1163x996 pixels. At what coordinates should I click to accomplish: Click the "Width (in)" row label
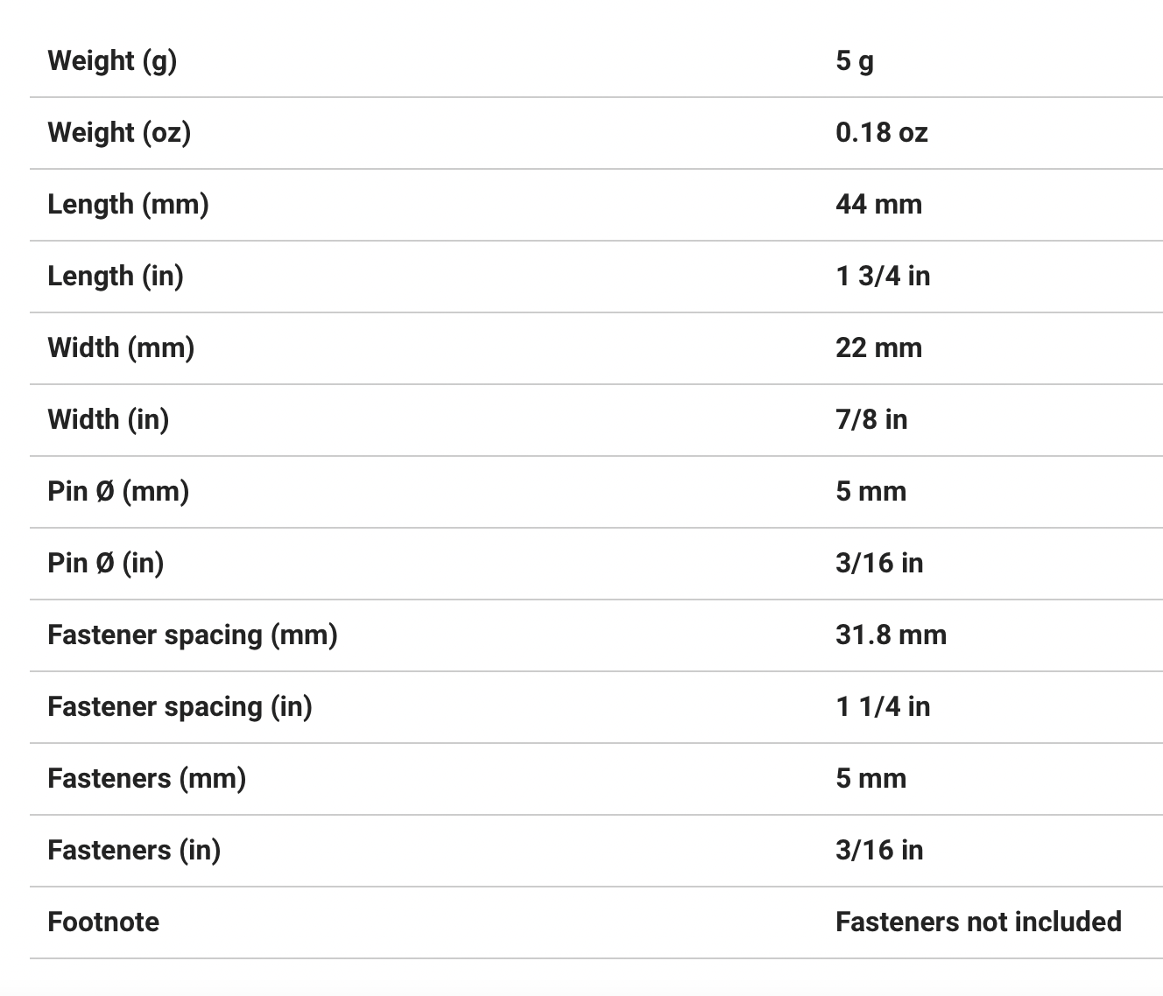click(109, 419)
